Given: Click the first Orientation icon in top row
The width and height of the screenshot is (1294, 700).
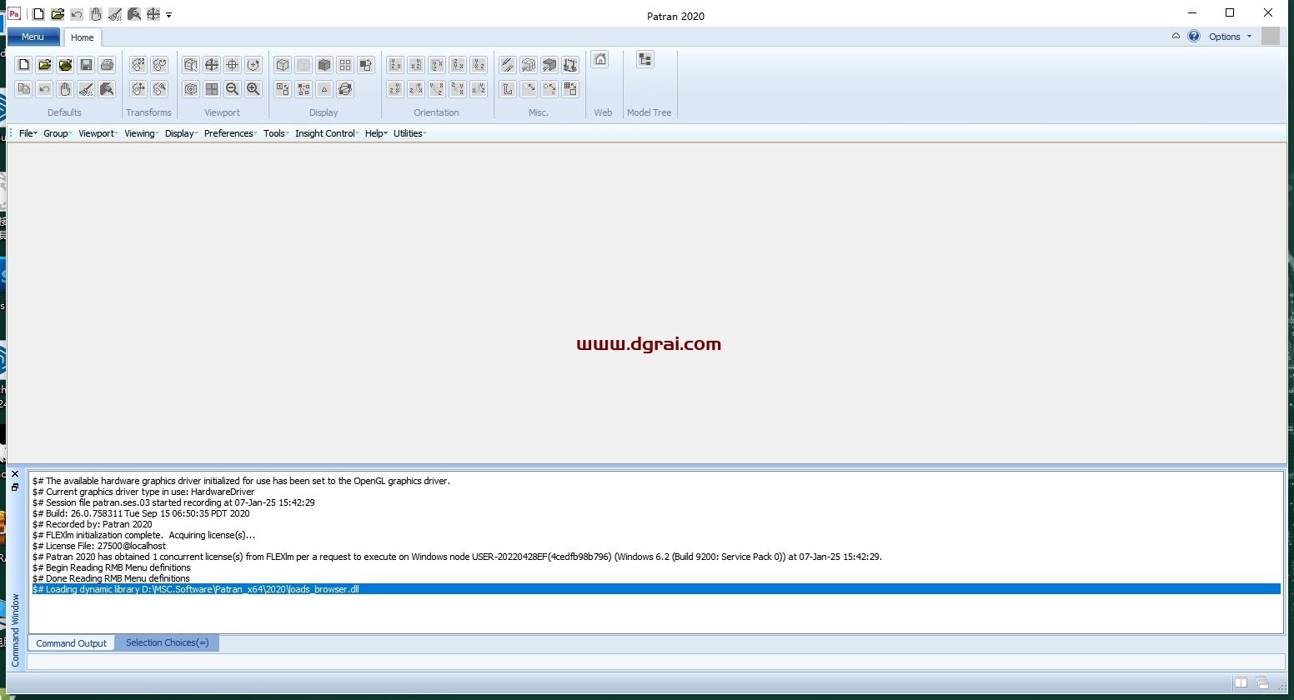Looking at the screenshot, I should point(395,65).
